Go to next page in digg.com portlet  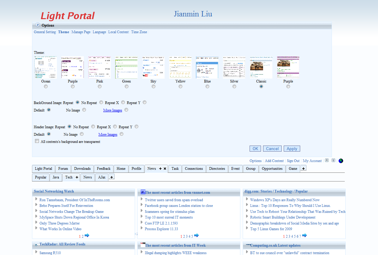304,236
